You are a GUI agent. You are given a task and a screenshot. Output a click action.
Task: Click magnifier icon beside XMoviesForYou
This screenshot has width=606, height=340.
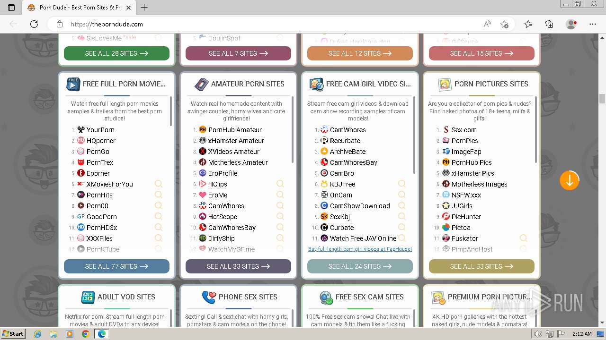tap(159, 184)
